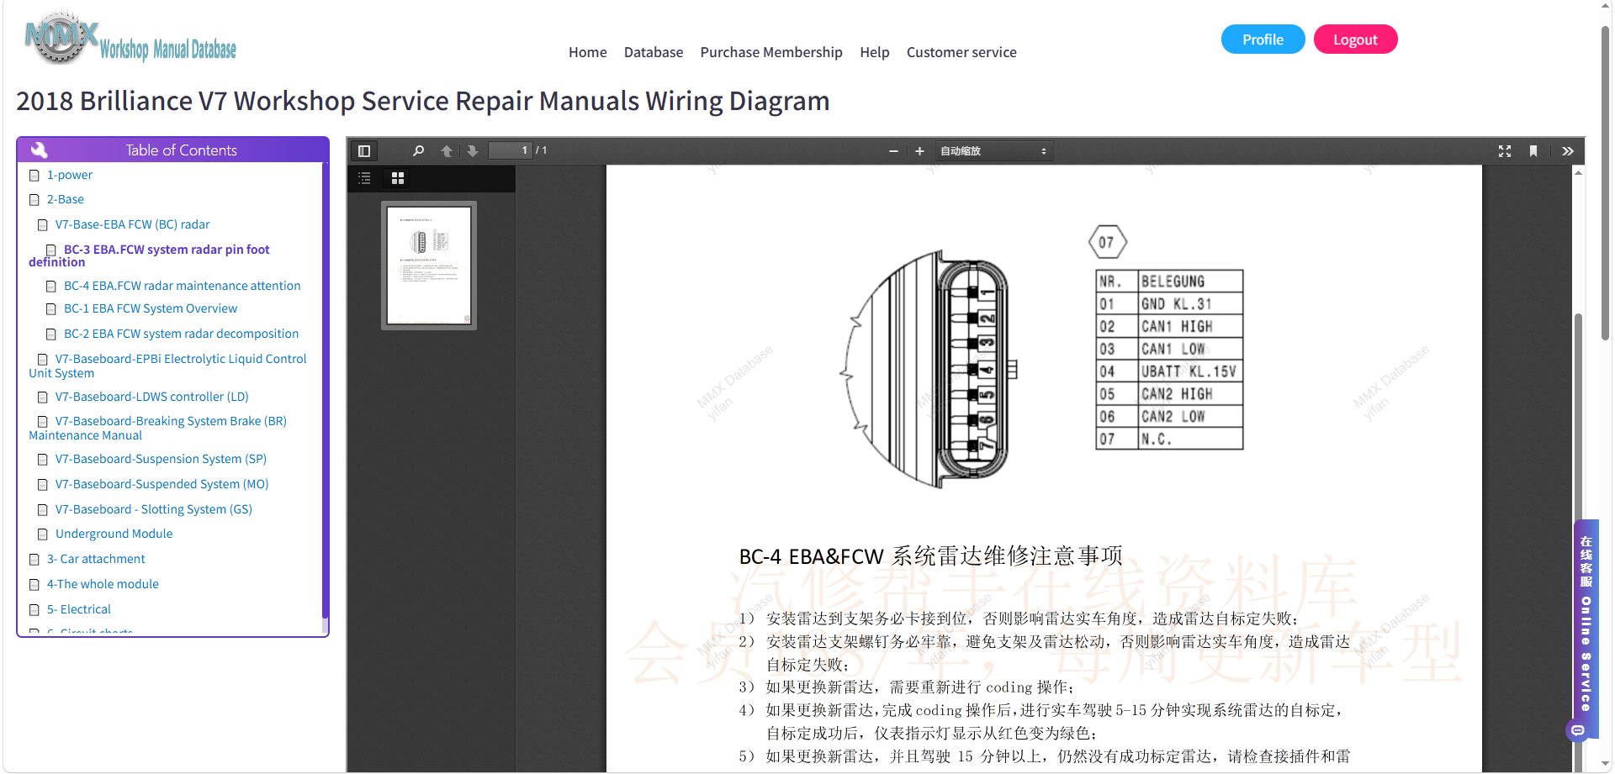
Task: Open V7-Baseboard-LDWS controller (LD)
Action: coord(152,397)
